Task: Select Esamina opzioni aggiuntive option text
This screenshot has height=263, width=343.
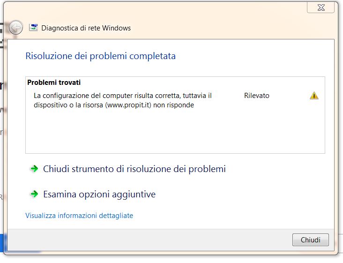Action: [x=99, y=194]
